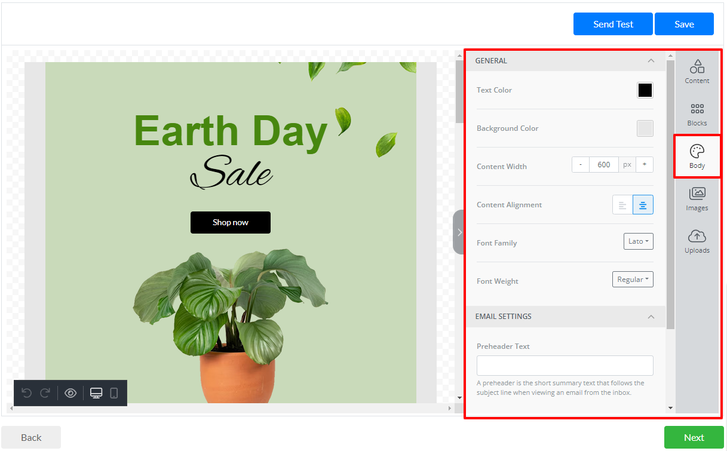The width and height of the screenshot is (727, 451).
Task: Switch to mobile view icon
Action: tap(114, 393)
